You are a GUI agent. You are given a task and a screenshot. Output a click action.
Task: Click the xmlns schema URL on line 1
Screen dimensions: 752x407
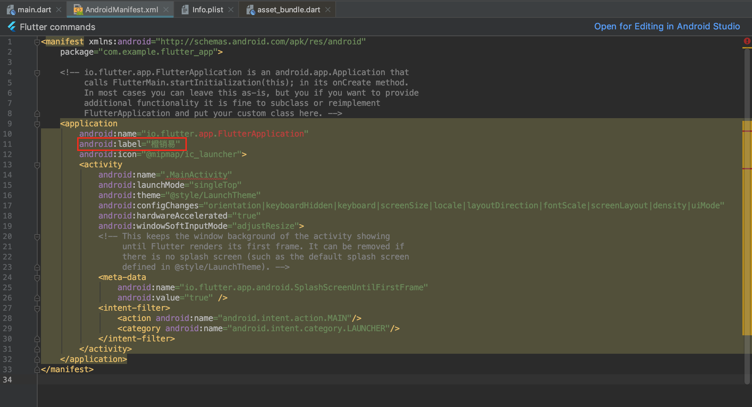coord(261,42)
